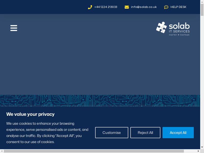Click the horizontal scrollbar right arrow

[x=198, y=151]
